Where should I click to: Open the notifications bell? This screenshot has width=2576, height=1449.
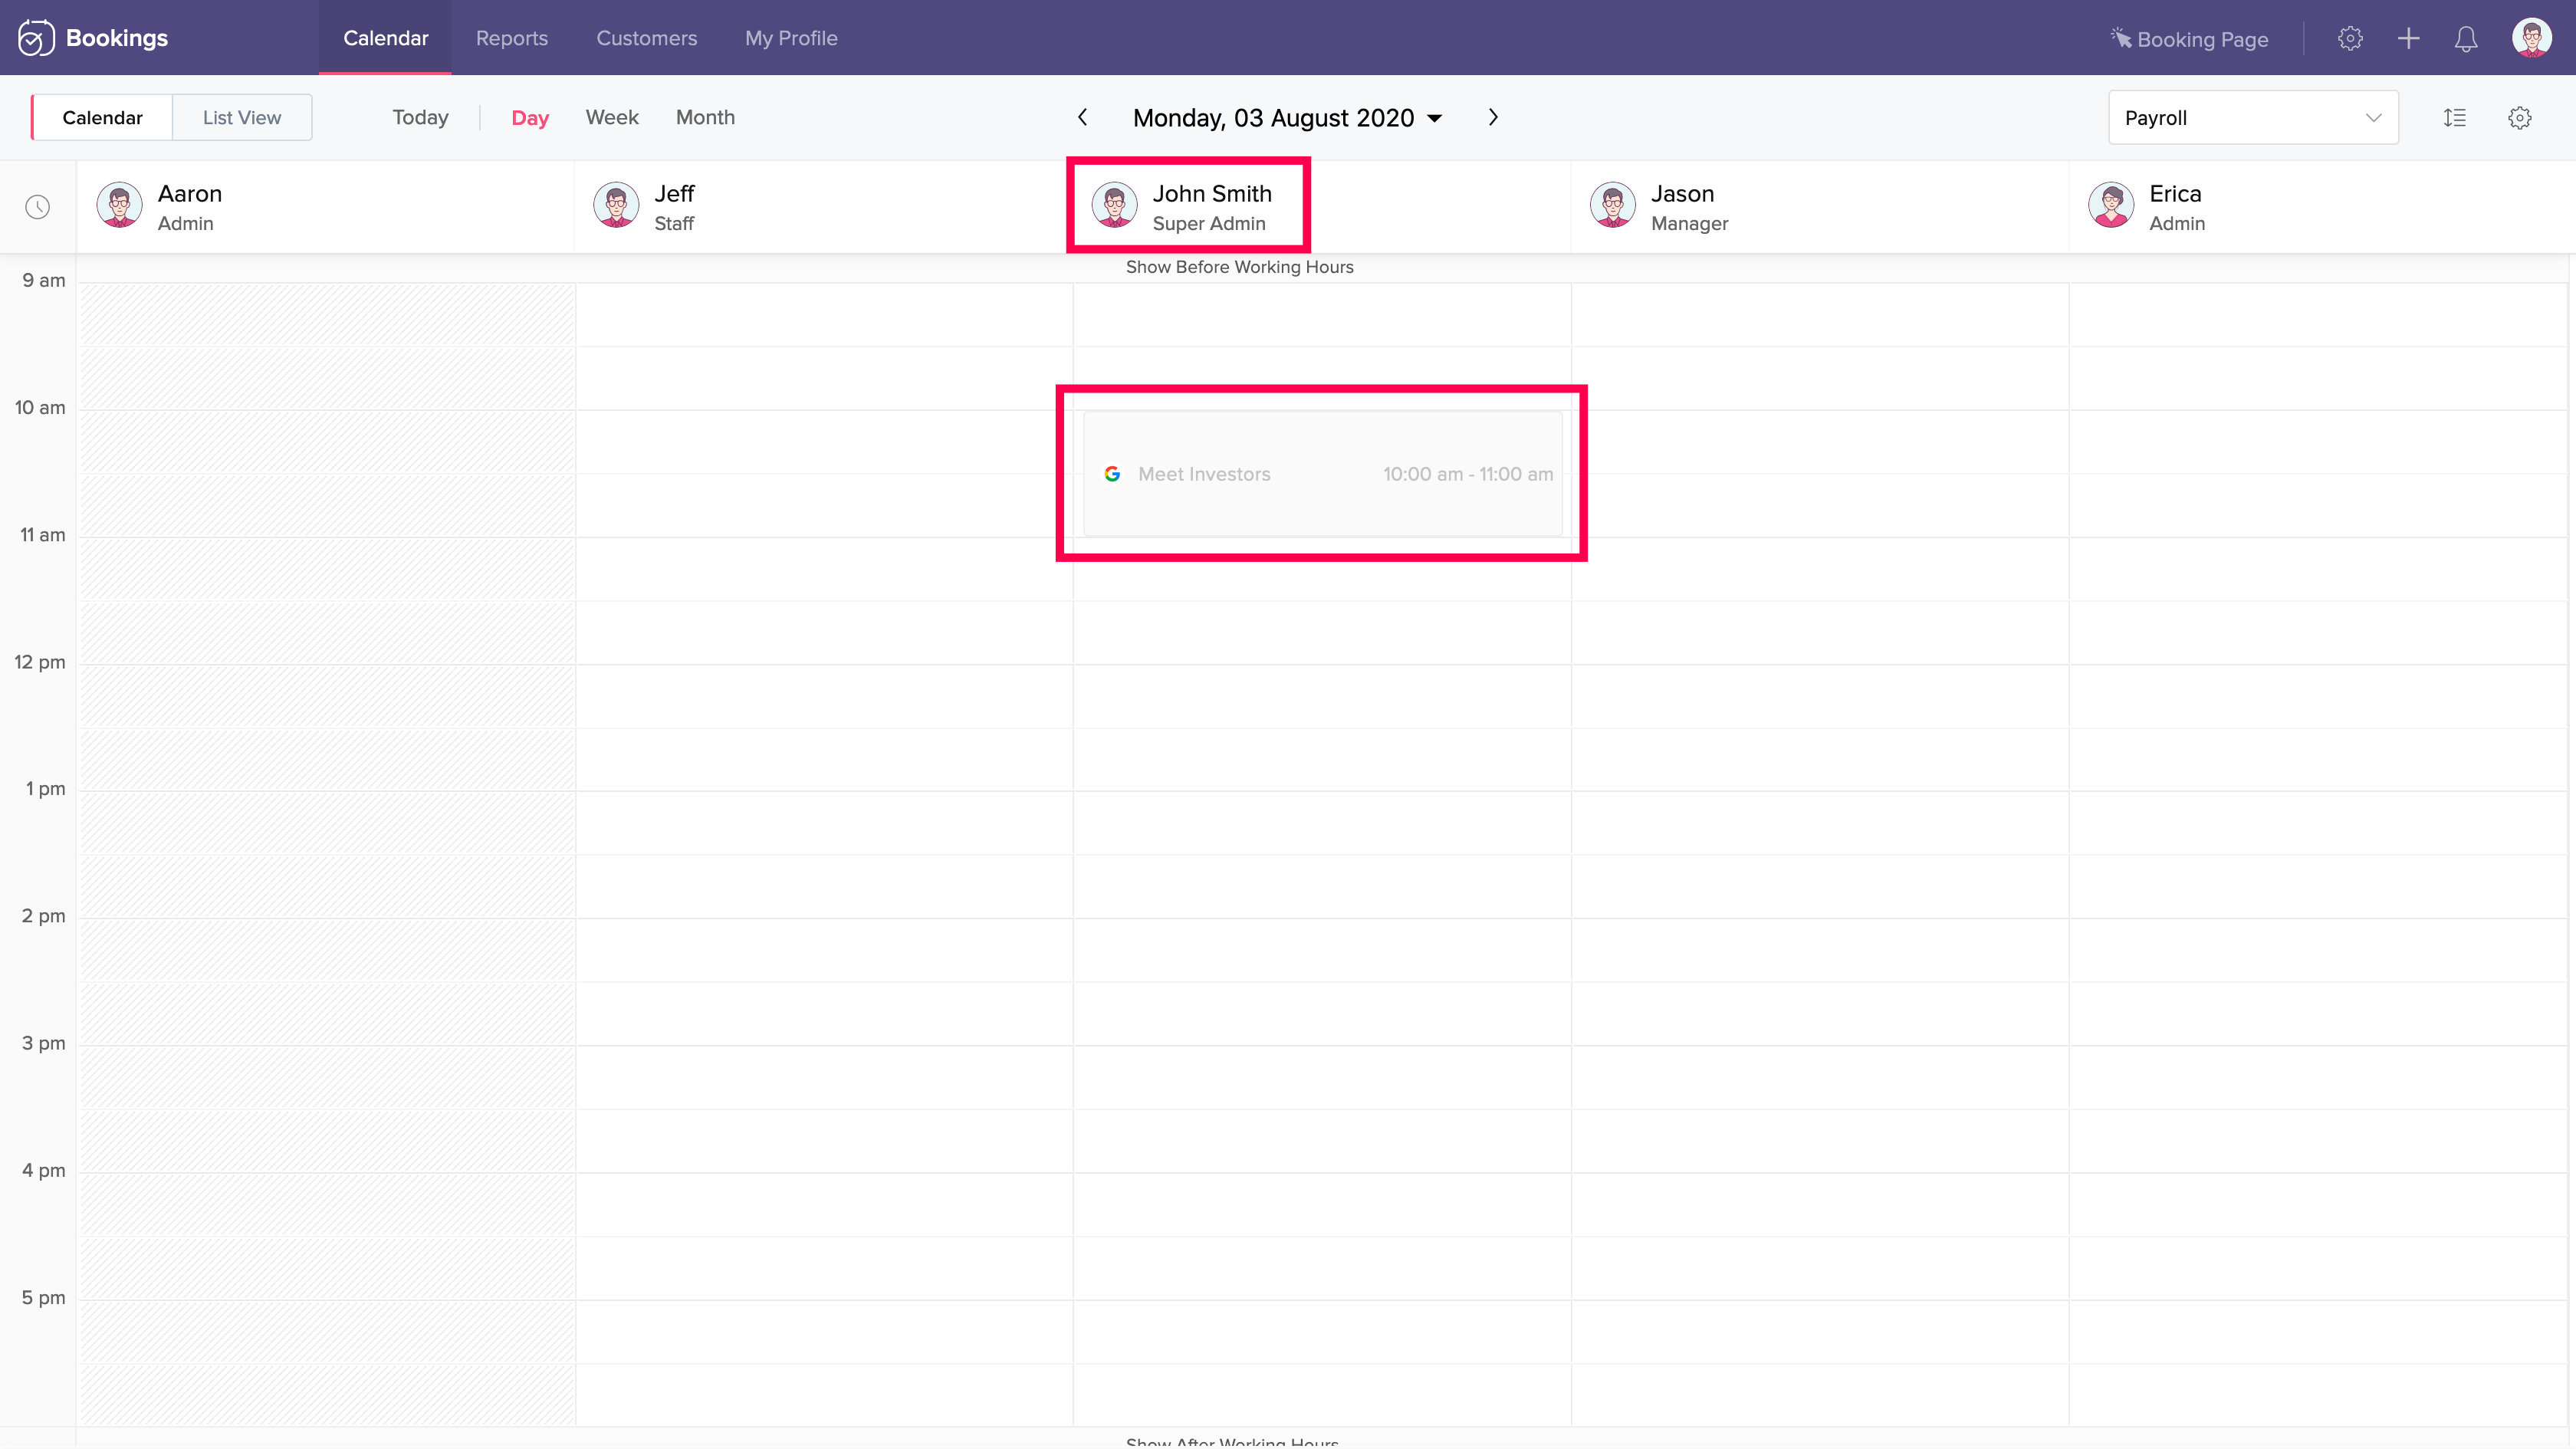[2466, 38]
